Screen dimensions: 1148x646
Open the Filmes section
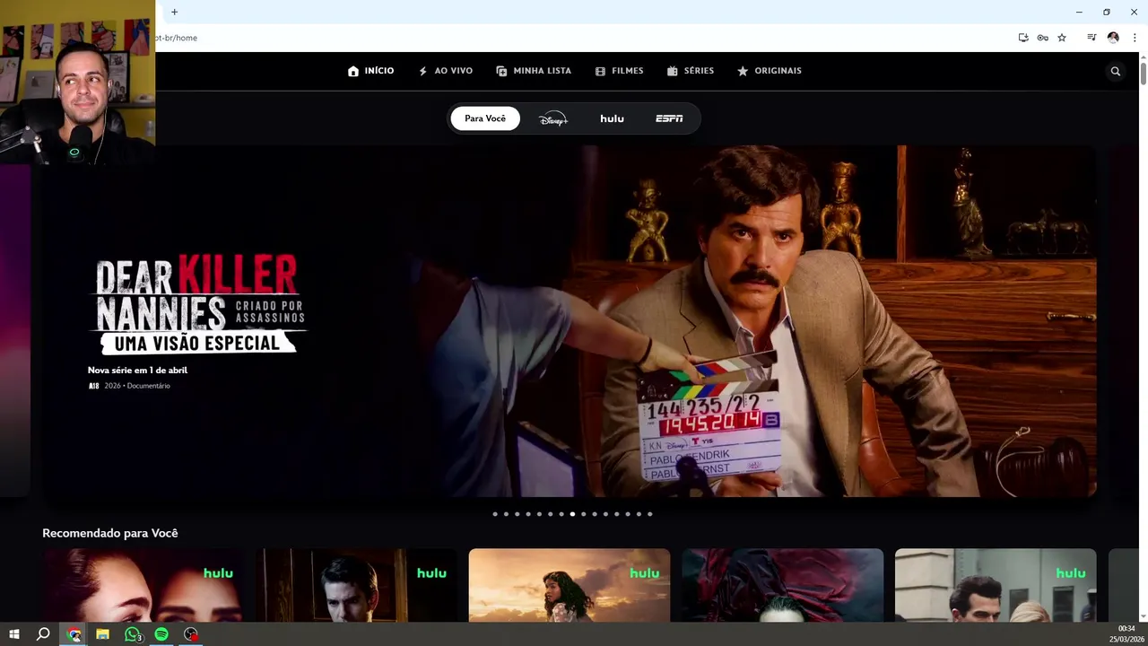[x=619, y=71]
